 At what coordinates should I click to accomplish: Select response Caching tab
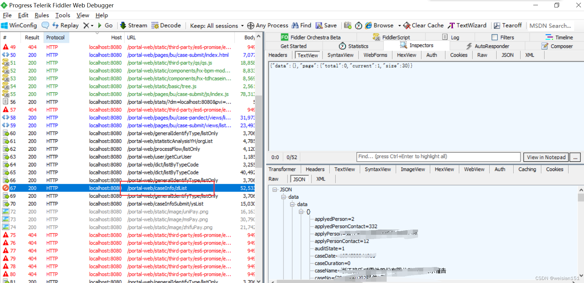(527, 169)
